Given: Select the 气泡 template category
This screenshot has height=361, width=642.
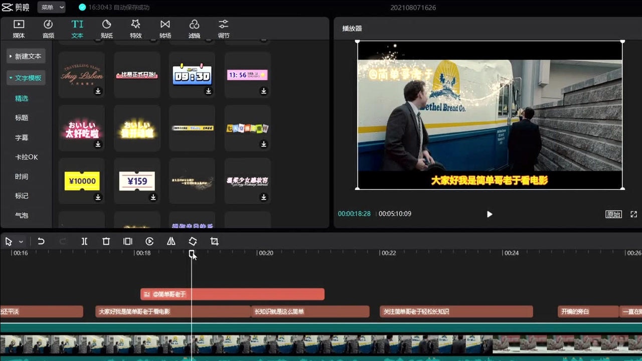Looking at the screenshot, I should pos(22,216).
